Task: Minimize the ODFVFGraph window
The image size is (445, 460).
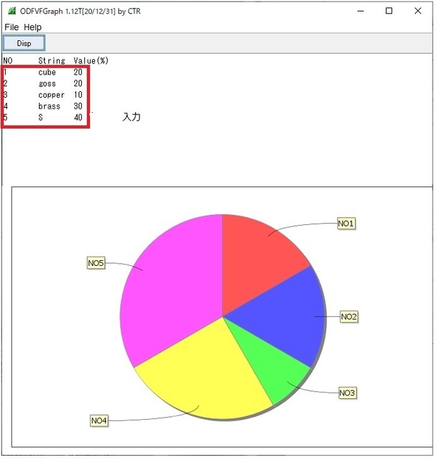Action: point(360,11)
